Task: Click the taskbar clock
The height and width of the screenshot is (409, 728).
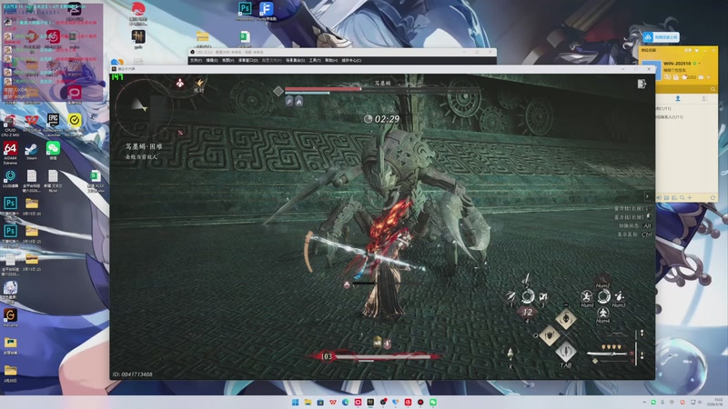Action: tap(717, 402)
